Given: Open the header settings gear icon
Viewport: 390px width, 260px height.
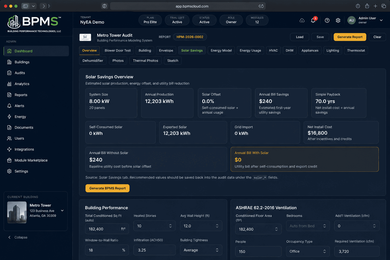Looking at the screenshot, I should pos(338,20).
